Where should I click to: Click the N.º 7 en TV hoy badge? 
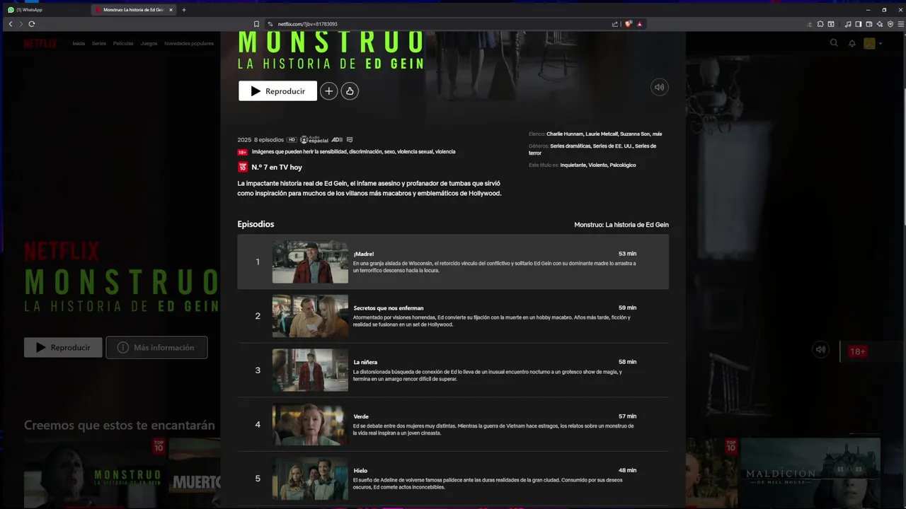(270, 167)
